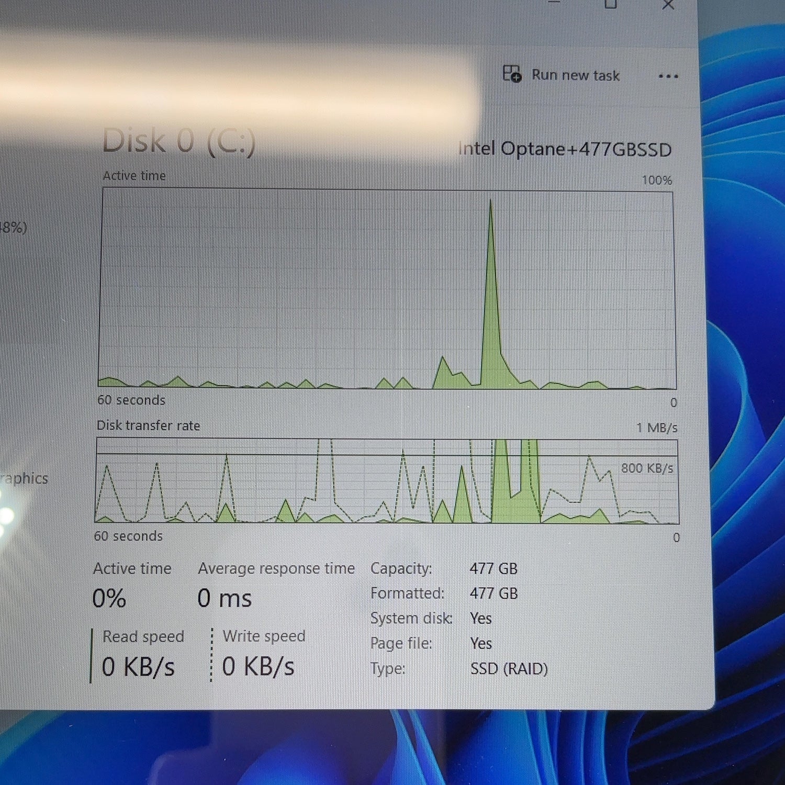The image size is (785, 785).
Task: Click the Active time label above the graph
Action: point(134,176)
